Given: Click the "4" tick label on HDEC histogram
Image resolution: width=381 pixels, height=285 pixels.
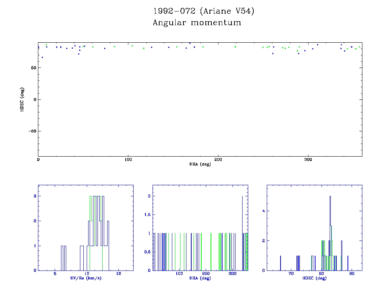Looking at the screenshot, I should point(263,211).
